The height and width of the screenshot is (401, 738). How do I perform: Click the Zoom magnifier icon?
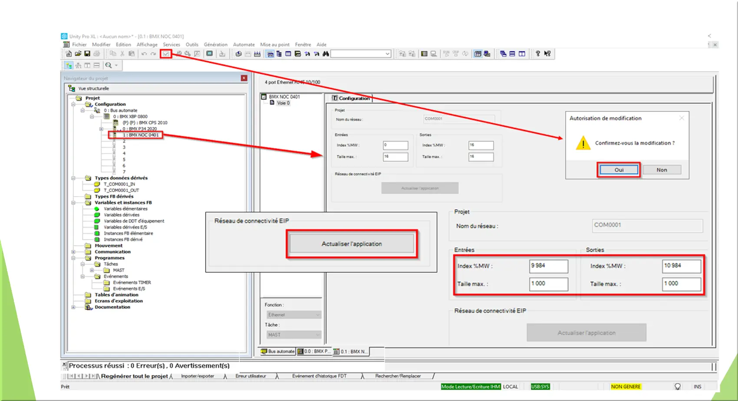[108, 66]
